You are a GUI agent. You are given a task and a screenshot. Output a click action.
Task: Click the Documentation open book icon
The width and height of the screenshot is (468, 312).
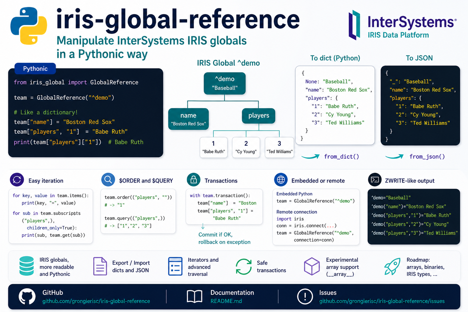point(195,296)
